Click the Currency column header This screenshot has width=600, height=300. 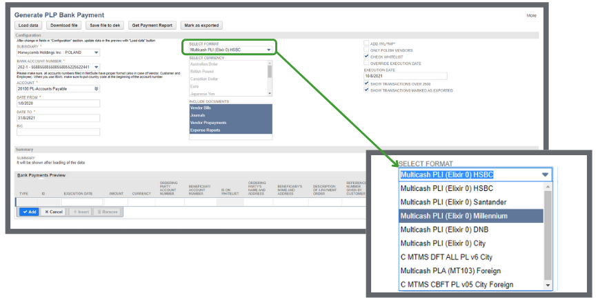pyautogui.click(x=141, y=194)
